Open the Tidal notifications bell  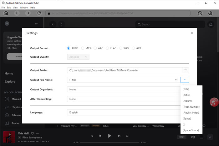211,25
